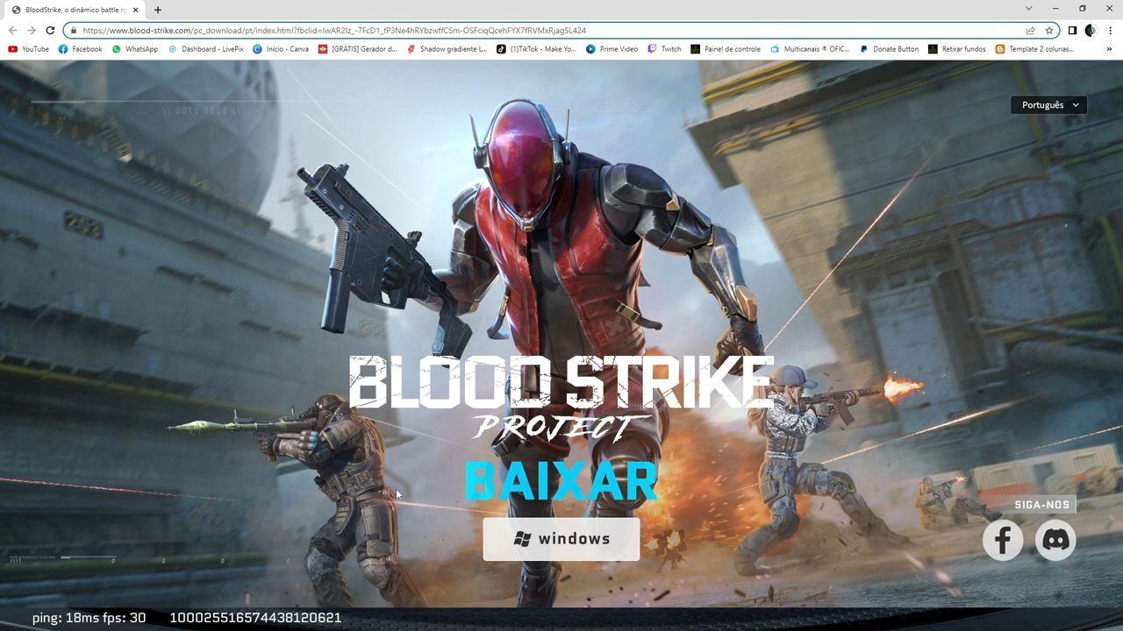Open the Português language dropdown
The width and height of the screenshot is (1123, 631).
pyautogui.click(x=1048, y=105)
